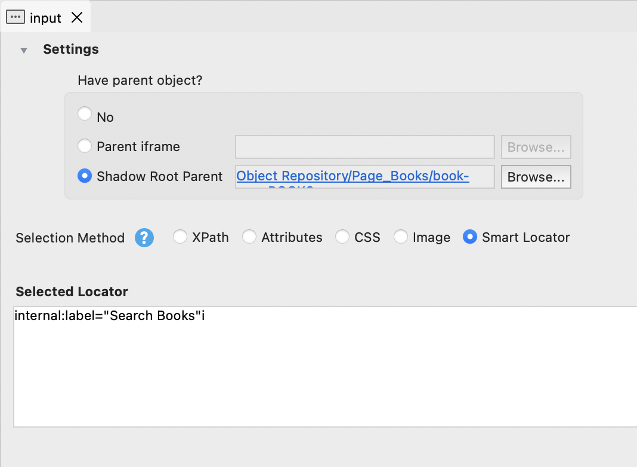Screen dimensions: 637x467
Task: Collapse the Settings section triangle
Action: 24,50
